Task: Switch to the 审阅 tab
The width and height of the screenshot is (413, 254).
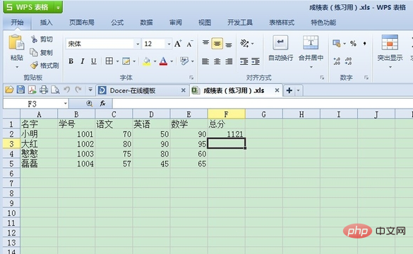Action: click(x=175, y=23)
